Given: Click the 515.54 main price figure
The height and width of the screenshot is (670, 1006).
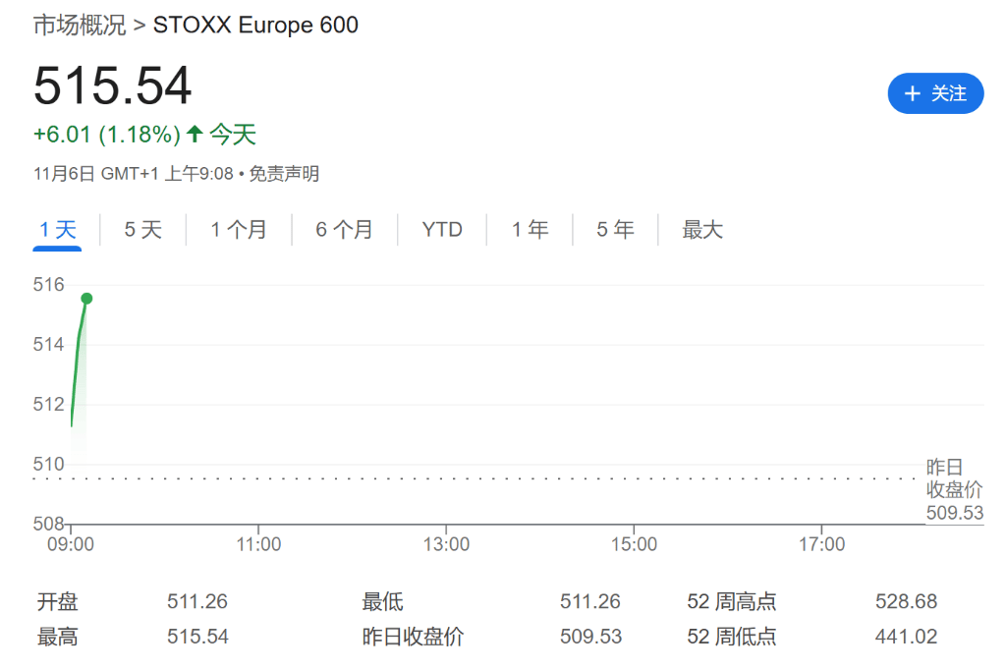Looking at the screenshot, I should point(113,85).
